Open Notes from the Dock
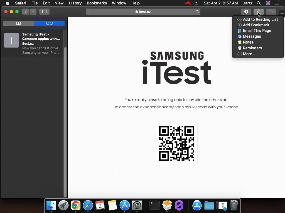This screenshot has width=285, height=213. tap(112, 205)
